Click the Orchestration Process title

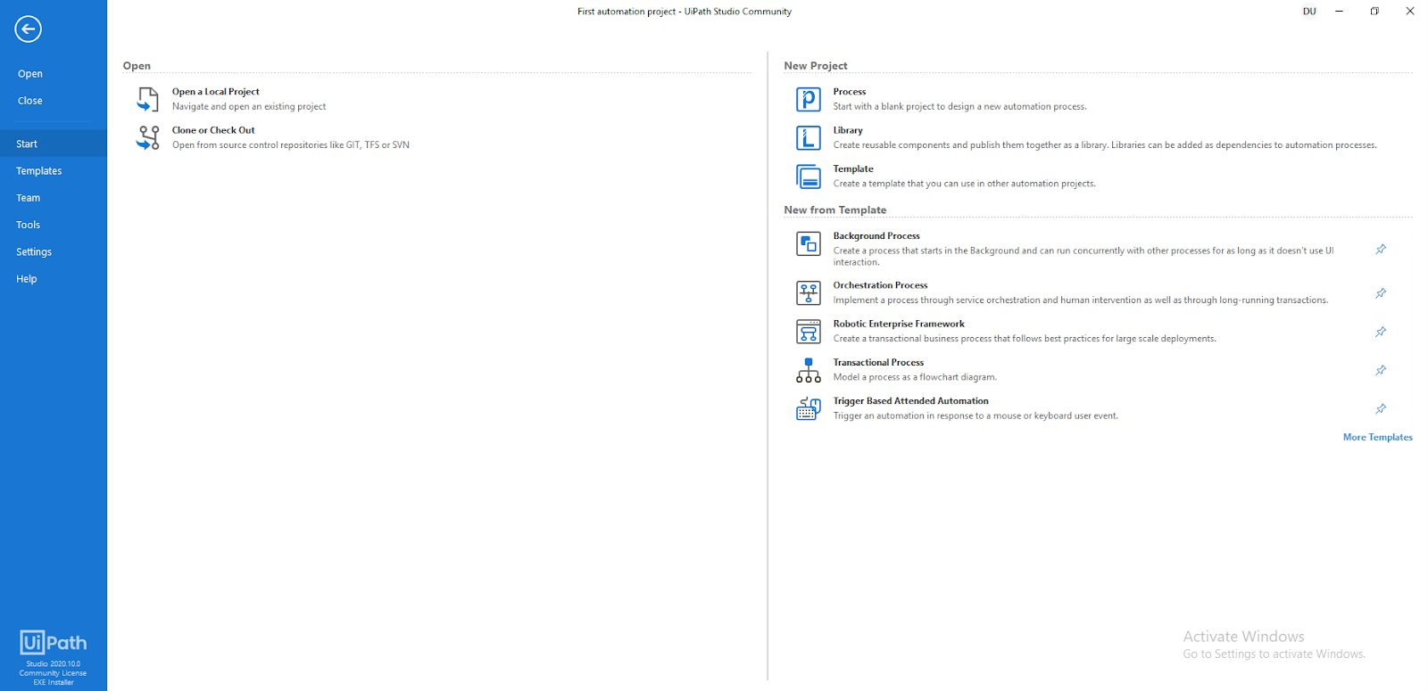click(880, 285)
